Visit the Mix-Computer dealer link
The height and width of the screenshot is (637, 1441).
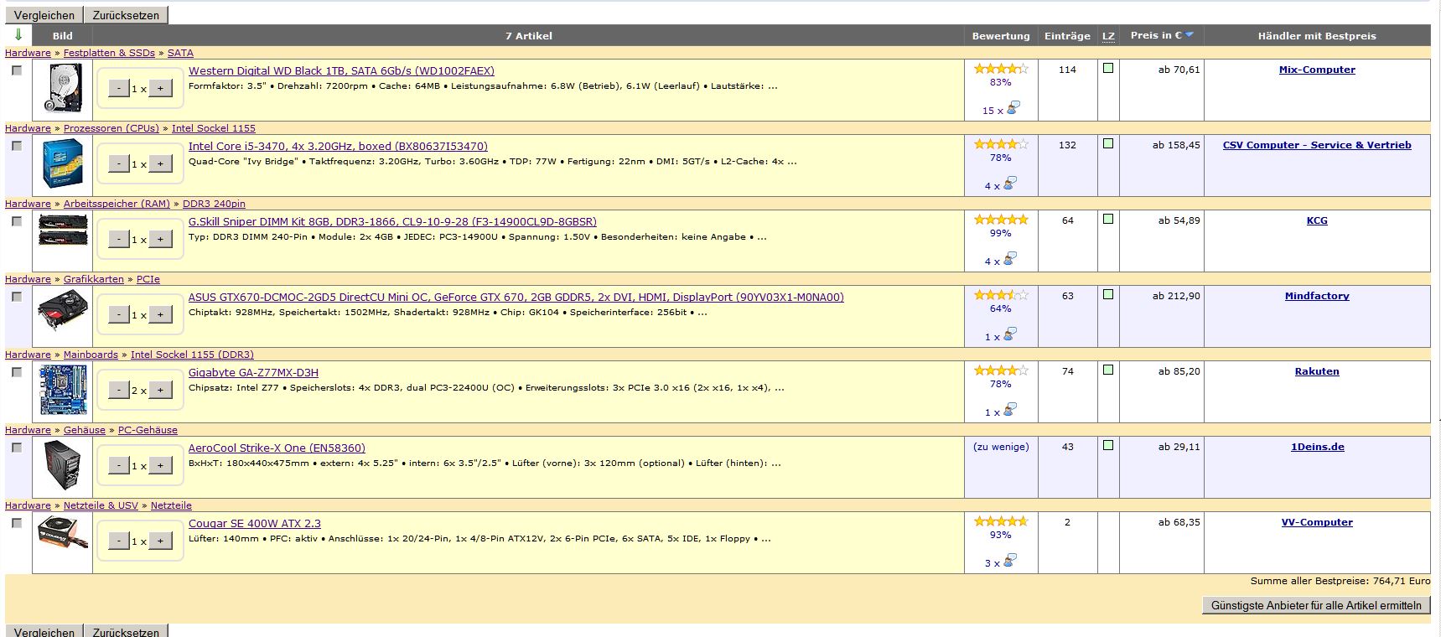1317,70
